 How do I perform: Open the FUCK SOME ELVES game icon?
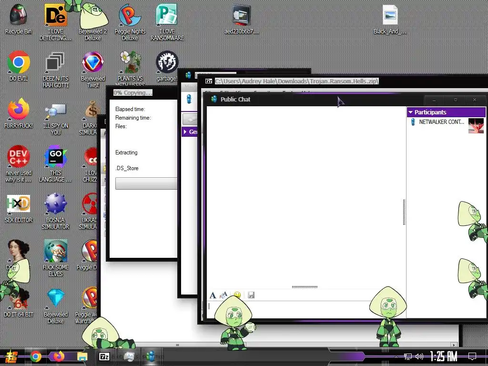[x=55, y=258]
